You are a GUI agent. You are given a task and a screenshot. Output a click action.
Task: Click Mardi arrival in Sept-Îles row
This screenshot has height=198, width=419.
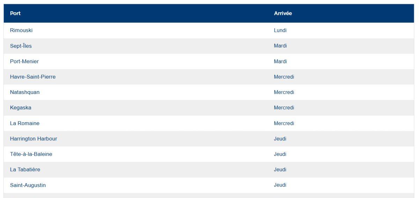pyautogui.click(x=280, y=46)
